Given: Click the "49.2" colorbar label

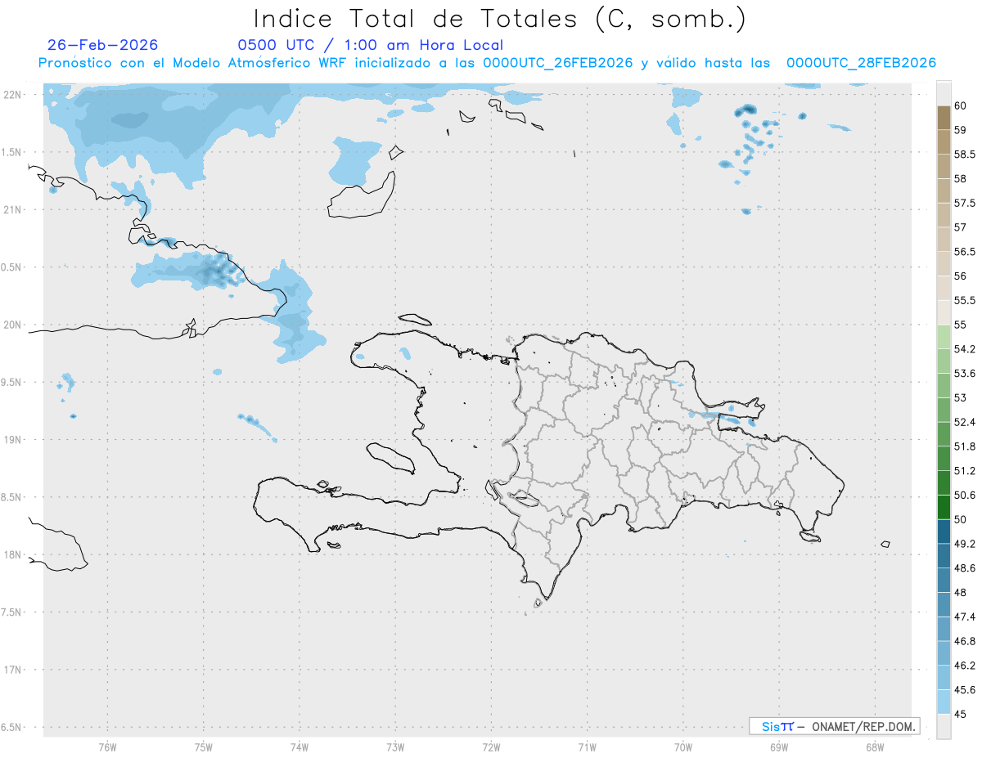Looking at the screenshot, I should coord(965,544).
